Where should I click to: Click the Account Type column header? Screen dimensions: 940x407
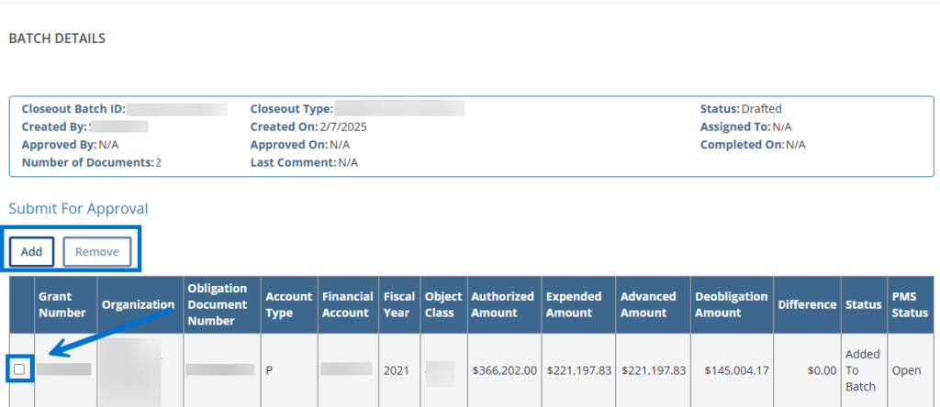(x=288, y=304)
